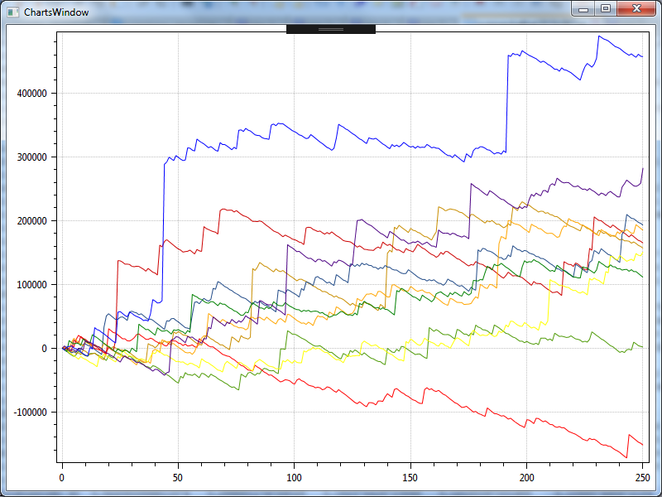The width and height of the screenshot is (662, 497).
Task: Close the ChartsWindow
Action: pos(636,9)
